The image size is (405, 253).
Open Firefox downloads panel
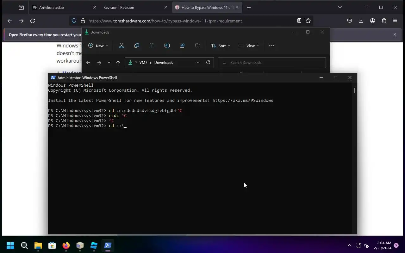click(361, 21)
